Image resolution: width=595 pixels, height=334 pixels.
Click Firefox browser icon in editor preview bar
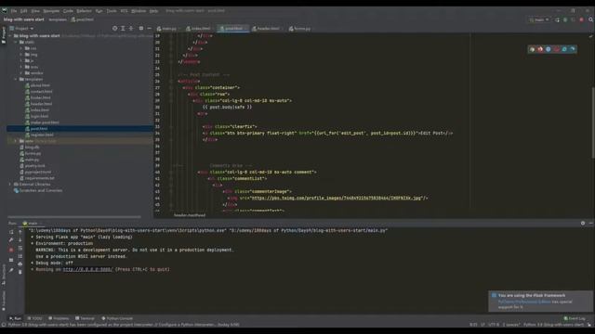[540, 49]
